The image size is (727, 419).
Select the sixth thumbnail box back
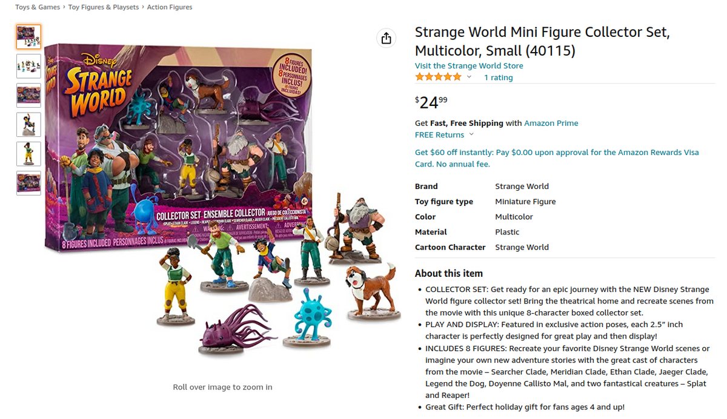(28, 183)
